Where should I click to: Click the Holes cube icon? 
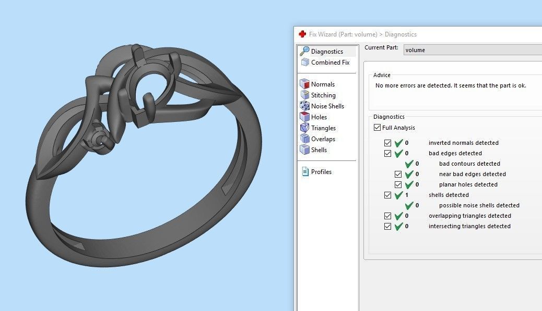click(304, 117)
